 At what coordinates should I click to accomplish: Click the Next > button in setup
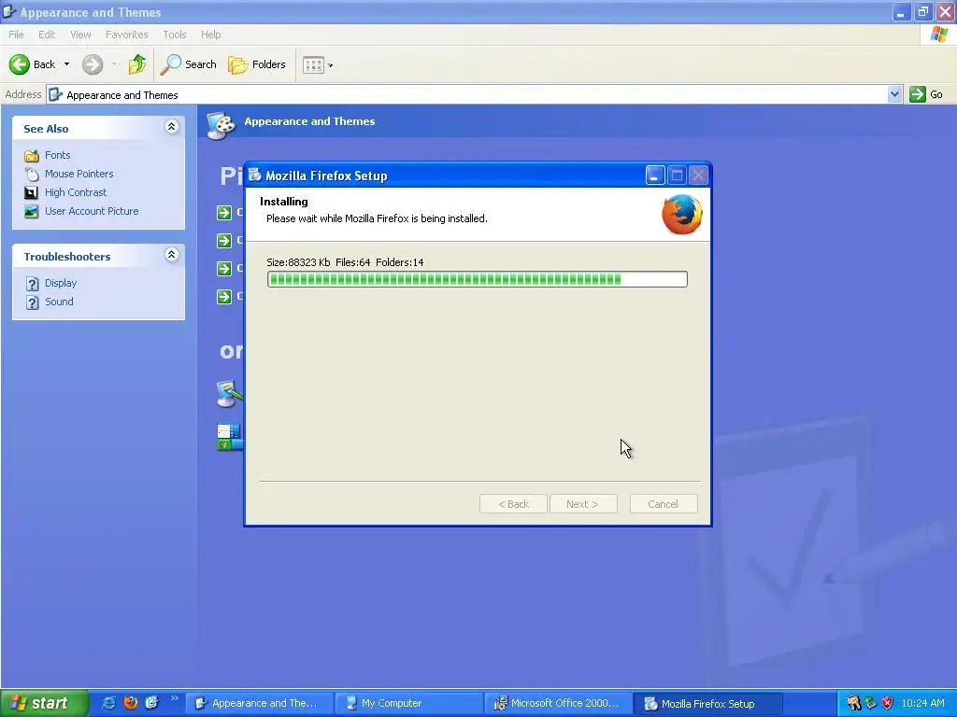pyautogui.click(x=583, y=504)
